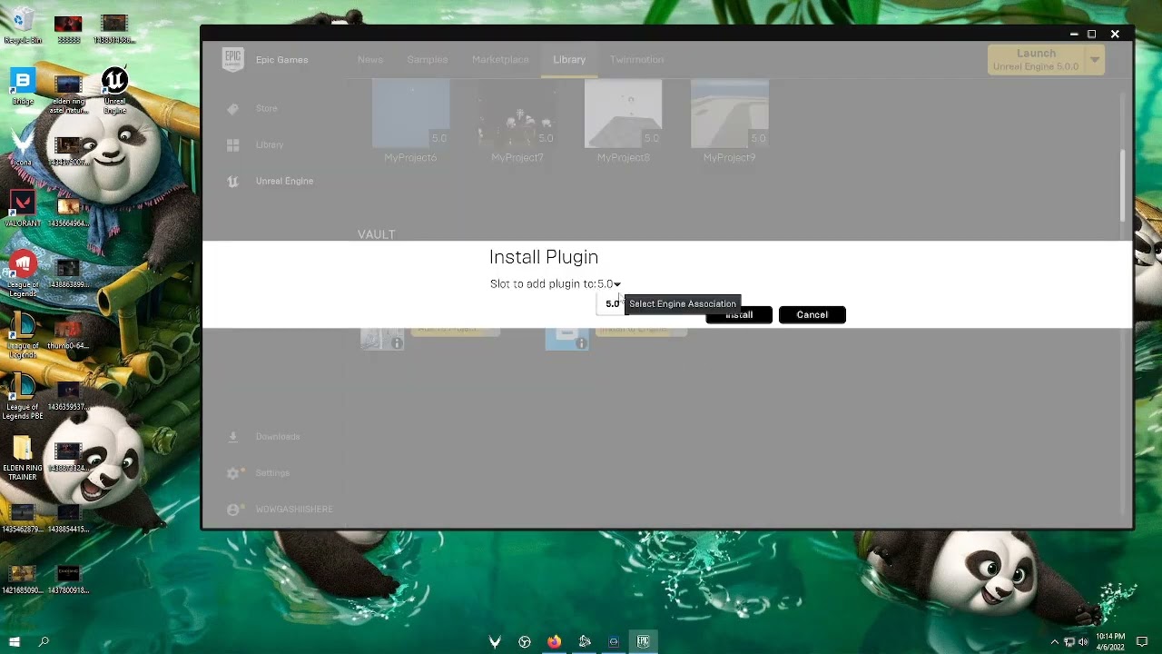Launch Unreal Engine 5.0.0

1036,60
